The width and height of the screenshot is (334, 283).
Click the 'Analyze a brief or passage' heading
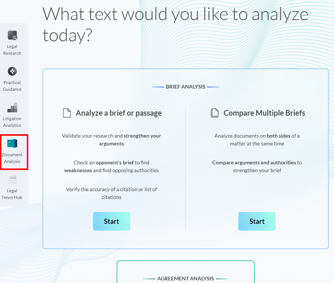pos(118,113)
